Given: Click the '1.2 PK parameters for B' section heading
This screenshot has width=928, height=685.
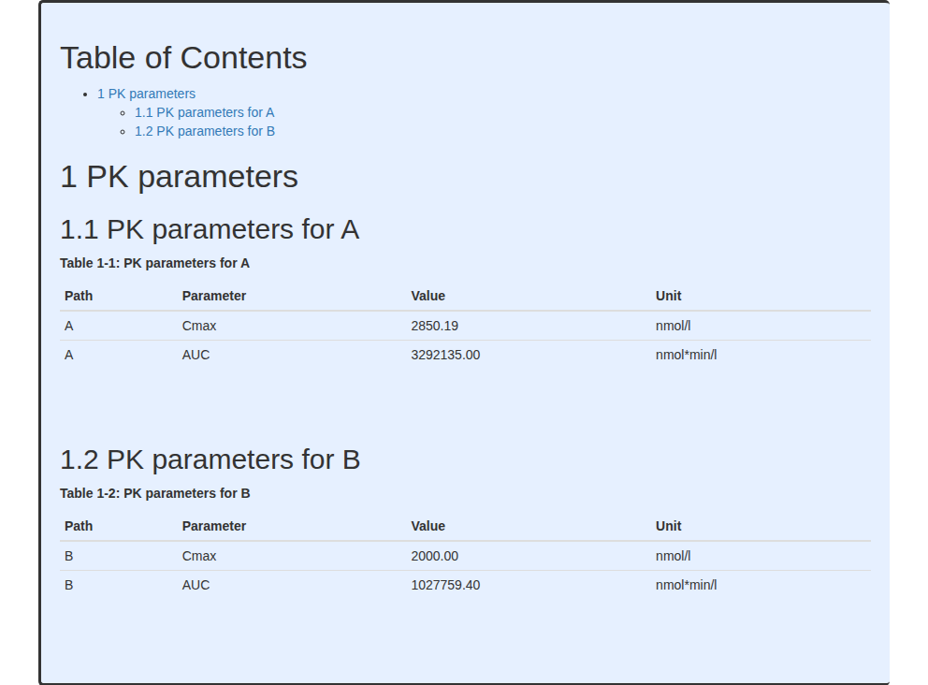Looking at the screenshot, I should (x=210, y=460).
